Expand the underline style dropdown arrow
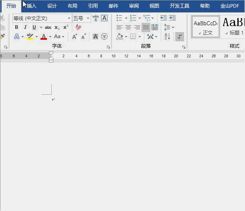 pyautogui.click(x=41, y=28)
